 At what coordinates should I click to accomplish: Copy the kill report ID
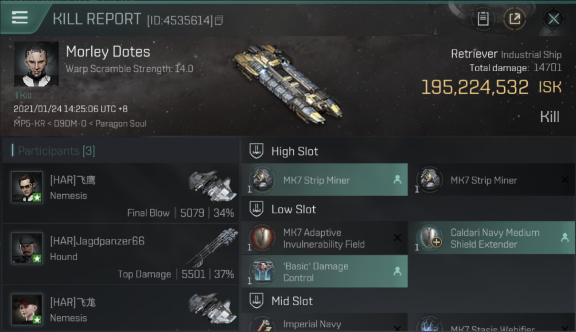pos(219,20)
